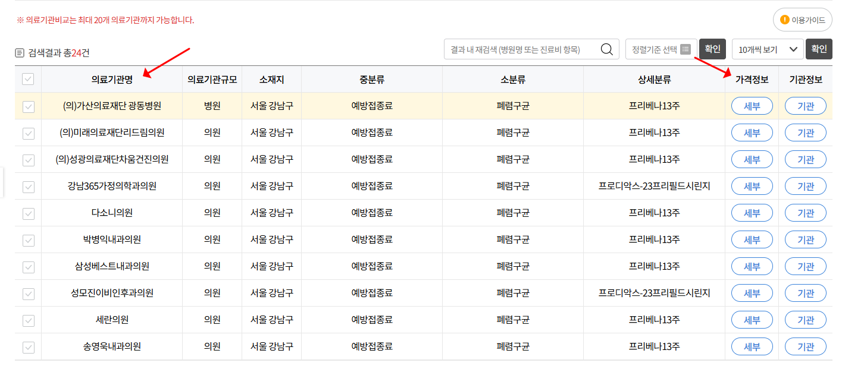Open 기관 info for 박병익내과의원
The image size is (842, 369).
[x=806, y=239]
